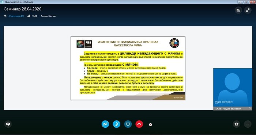
Task: Click the Skype icon in title bar
Action: coord(1,2)
